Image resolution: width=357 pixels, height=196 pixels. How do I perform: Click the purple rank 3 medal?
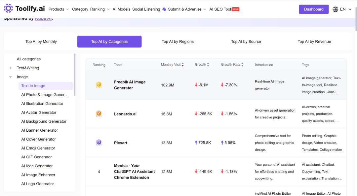tap(99, 143)
